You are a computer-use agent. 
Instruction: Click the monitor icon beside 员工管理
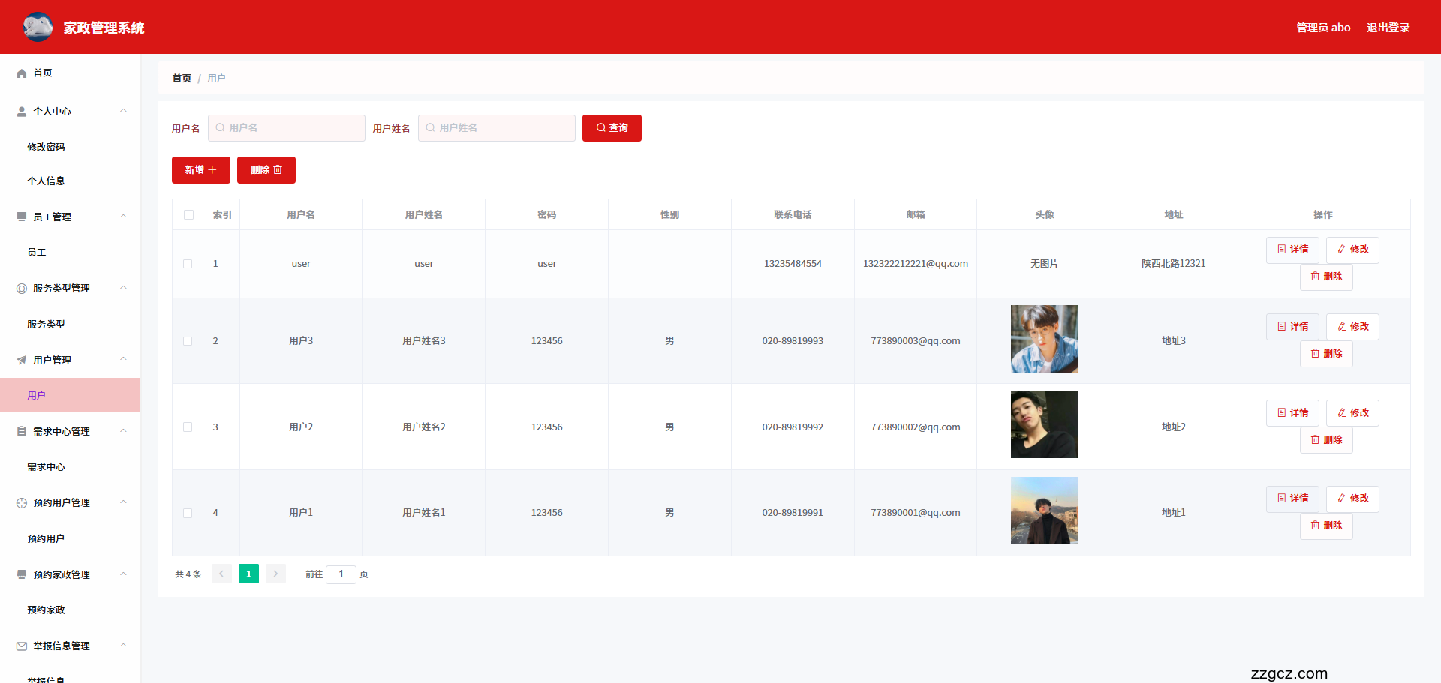pyautogui.click(x=22, y=217)
